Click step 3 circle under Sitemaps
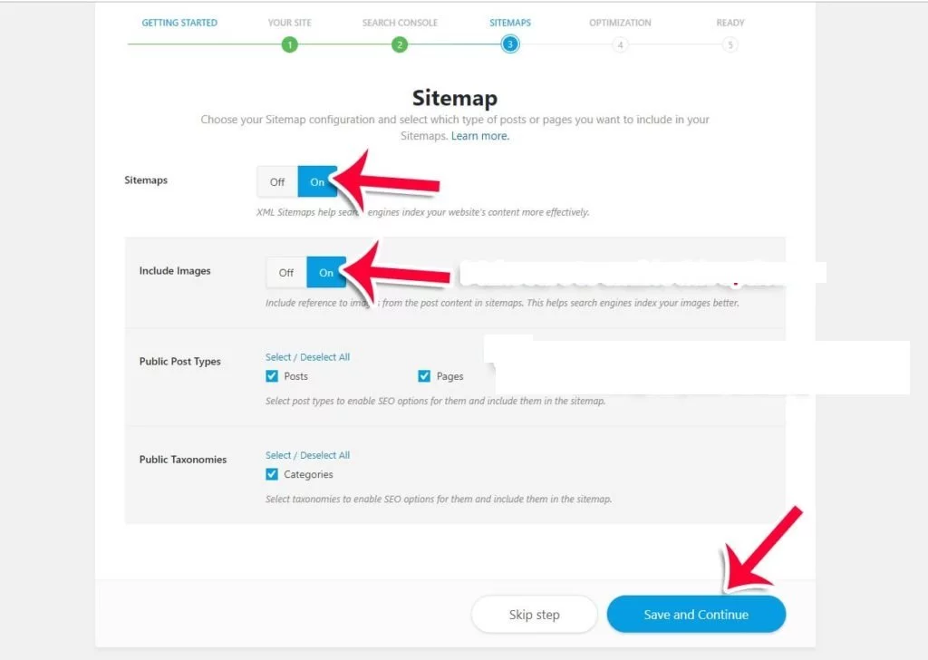 [x=510, y=44]
